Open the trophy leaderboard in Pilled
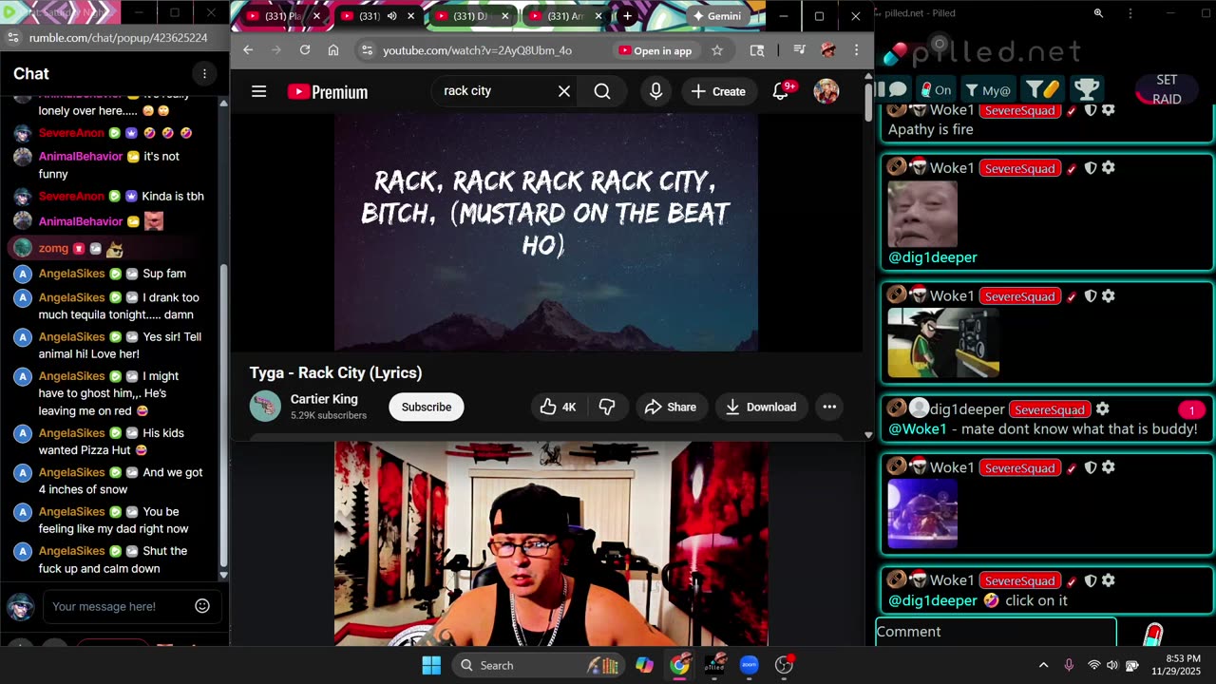1216x684 pixels. click(1087, 89)
